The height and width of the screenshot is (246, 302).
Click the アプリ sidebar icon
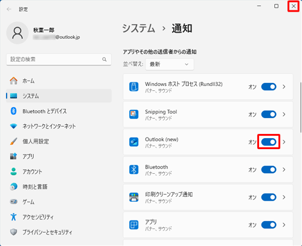pyautogui.click(x=13, y=156)
